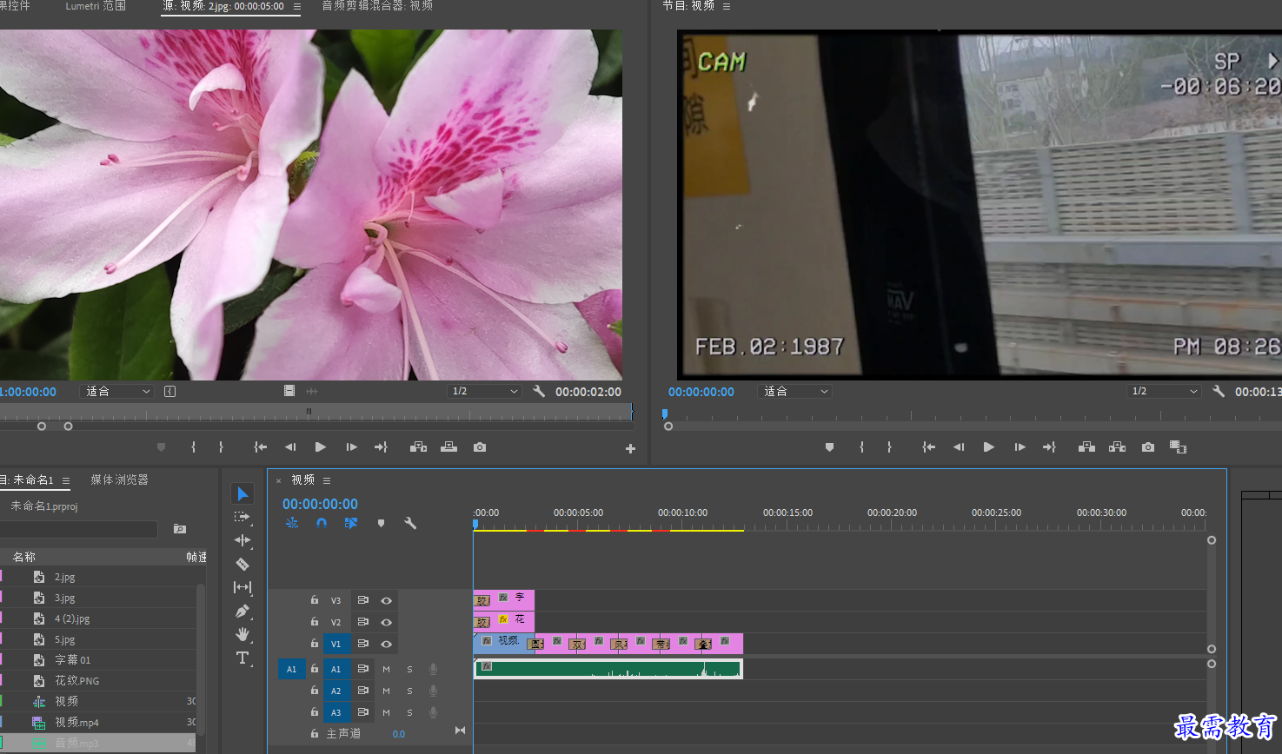
Task: Select the Type tool
Action: click(x=242, y=658)
